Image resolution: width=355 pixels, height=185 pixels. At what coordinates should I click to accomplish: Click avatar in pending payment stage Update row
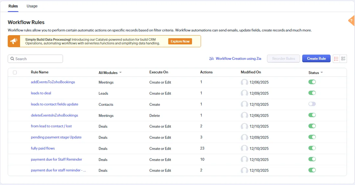(244, 137)
